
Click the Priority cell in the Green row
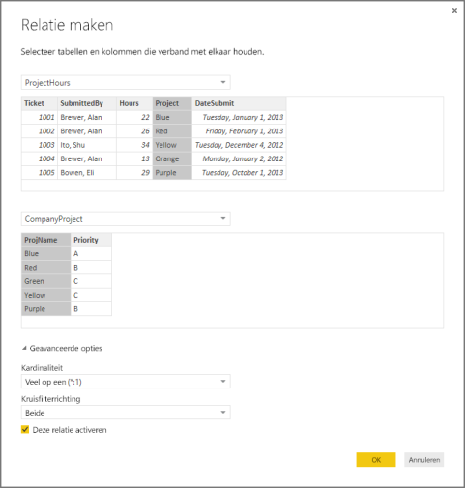point(91,281)
